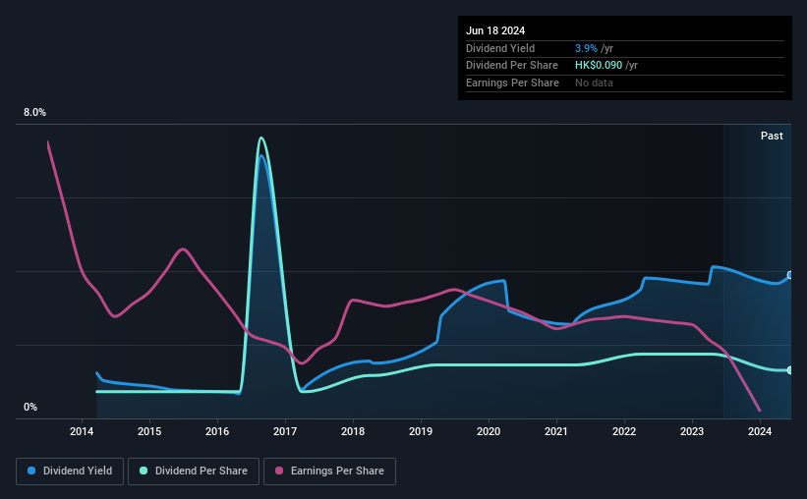807x499 pixels.
Task: Select the Dividend Yield endpoint marker on chart
Action: click(790, 275)
